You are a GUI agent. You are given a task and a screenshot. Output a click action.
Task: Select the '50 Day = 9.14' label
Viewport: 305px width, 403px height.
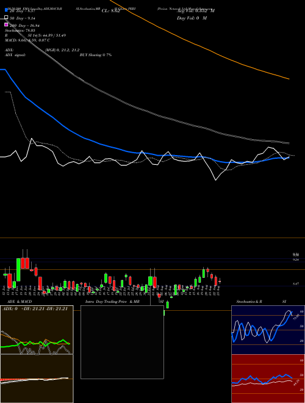tap(23, 18)
